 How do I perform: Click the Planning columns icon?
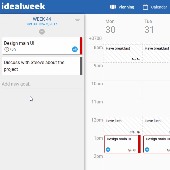coord(113,7)
